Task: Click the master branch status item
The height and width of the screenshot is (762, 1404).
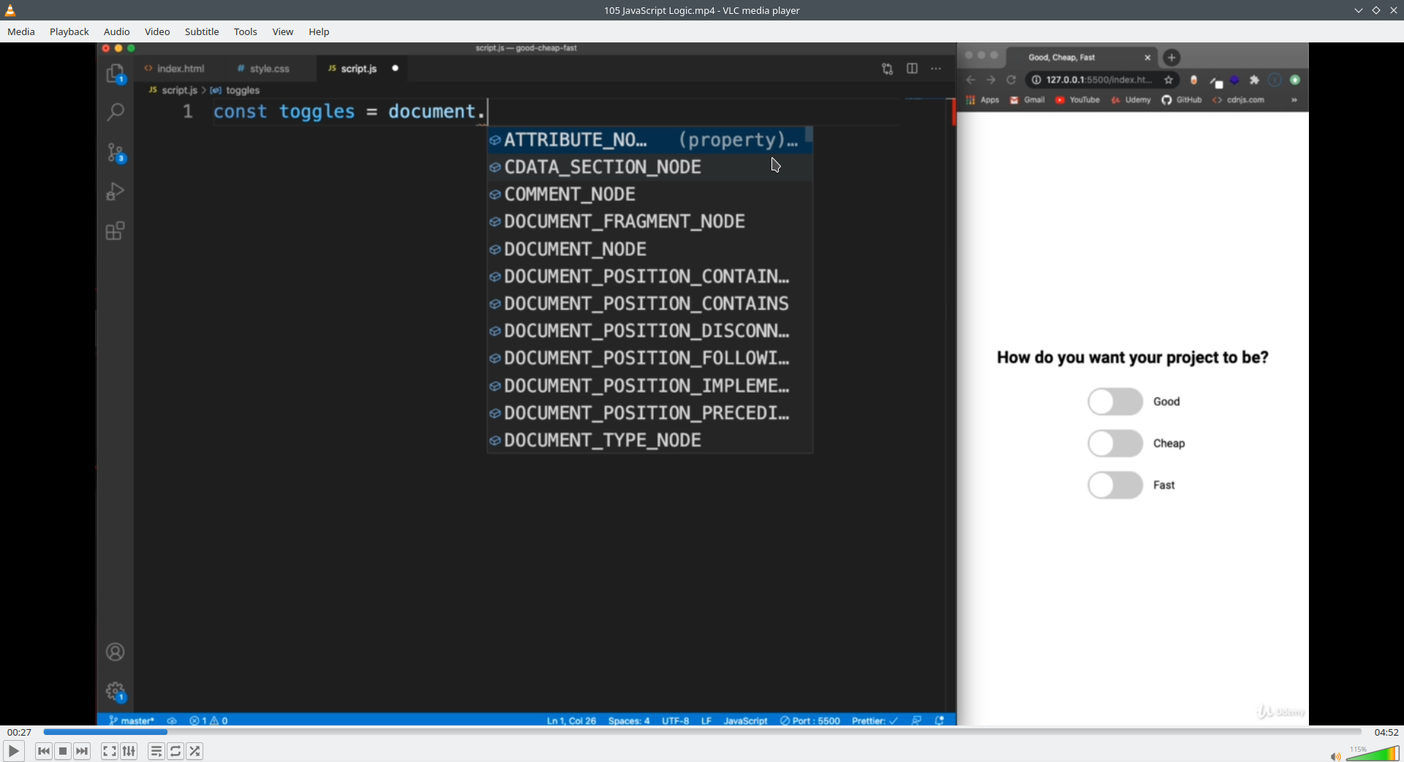Action: 132,720
